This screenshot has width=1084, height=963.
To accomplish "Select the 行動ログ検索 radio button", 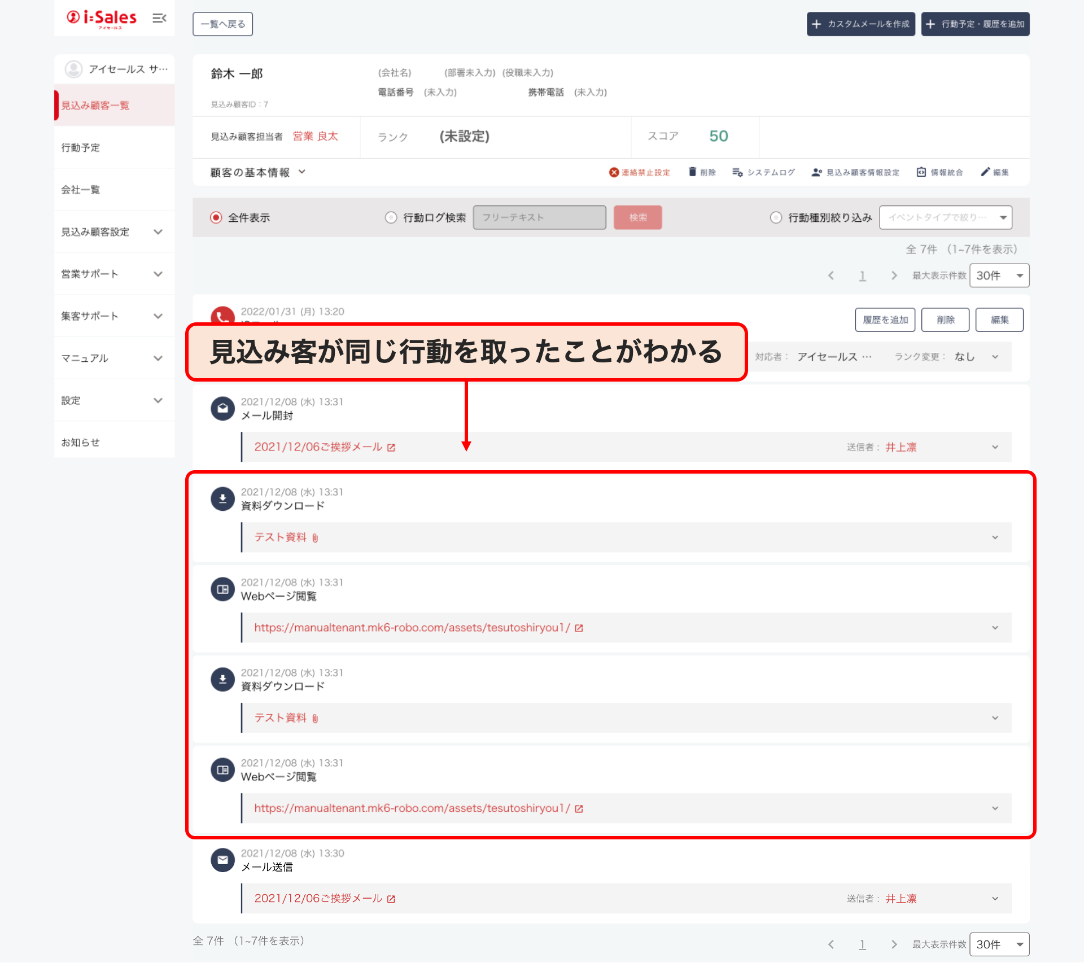I will 391,217.
